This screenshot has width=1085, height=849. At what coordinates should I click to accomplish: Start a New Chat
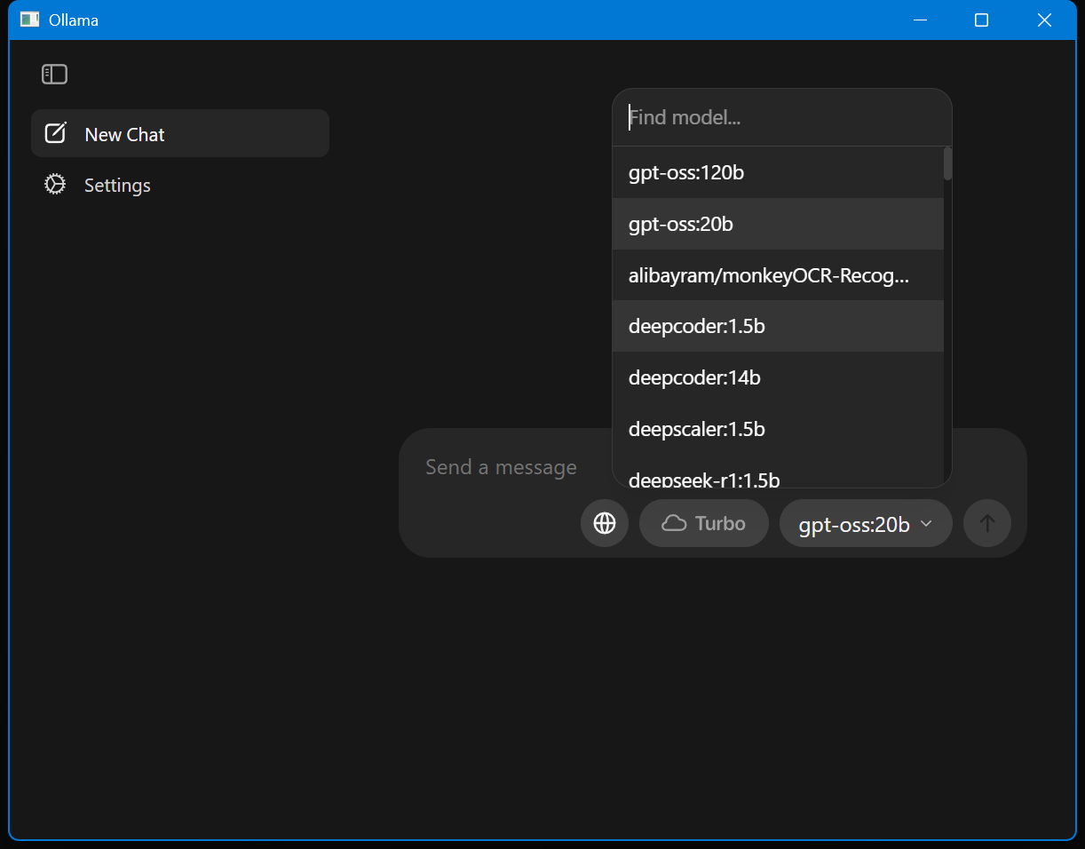coord(180,134)
